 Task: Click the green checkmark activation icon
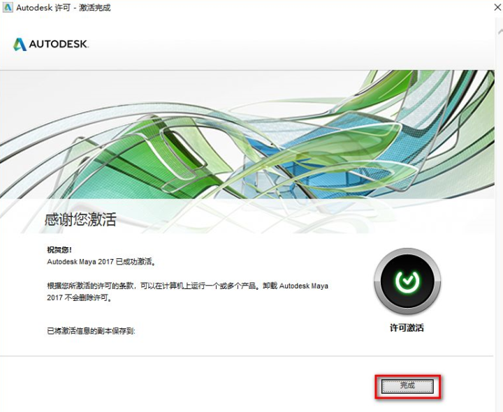point(407,281)
